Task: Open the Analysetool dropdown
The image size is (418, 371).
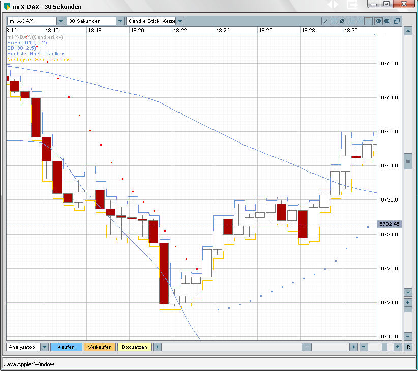Action: tap(27, 347)
